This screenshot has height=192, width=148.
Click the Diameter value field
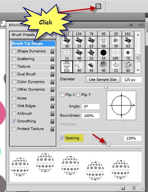tap(132, 80)
